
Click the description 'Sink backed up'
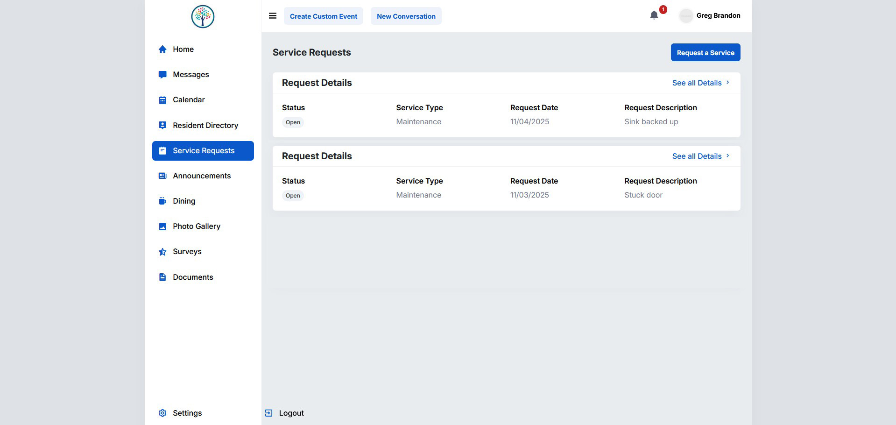click(651, 122)
